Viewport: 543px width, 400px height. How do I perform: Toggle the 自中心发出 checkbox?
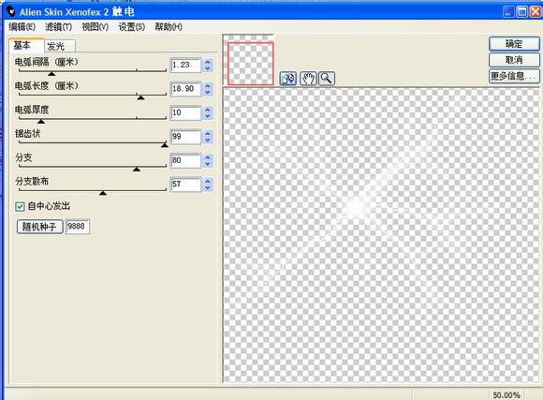point(20,207)
